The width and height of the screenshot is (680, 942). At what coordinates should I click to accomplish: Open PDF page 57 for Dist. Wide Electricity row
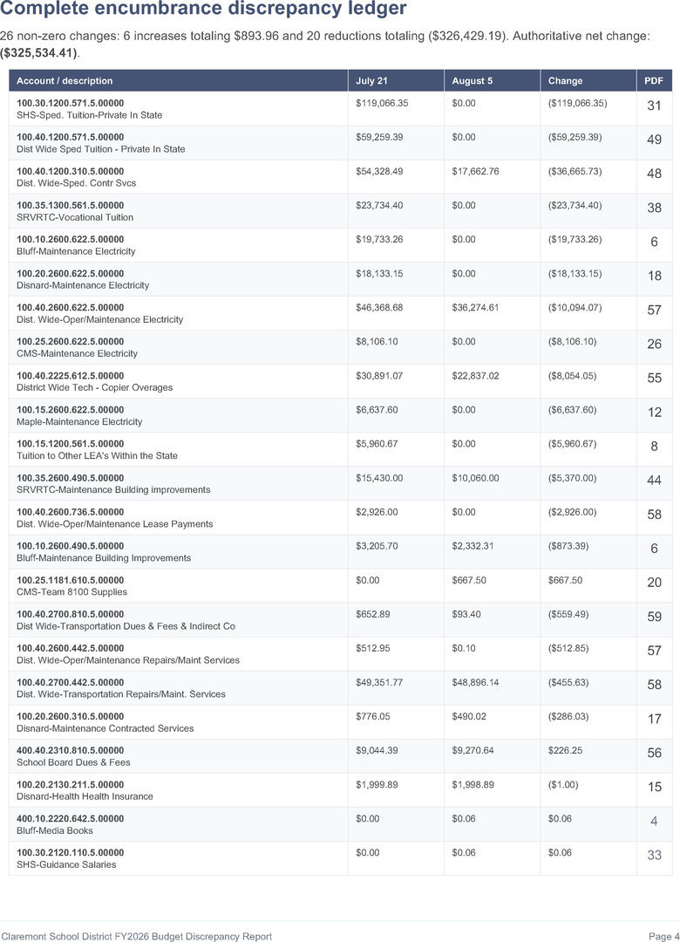[x=654, y=310]
